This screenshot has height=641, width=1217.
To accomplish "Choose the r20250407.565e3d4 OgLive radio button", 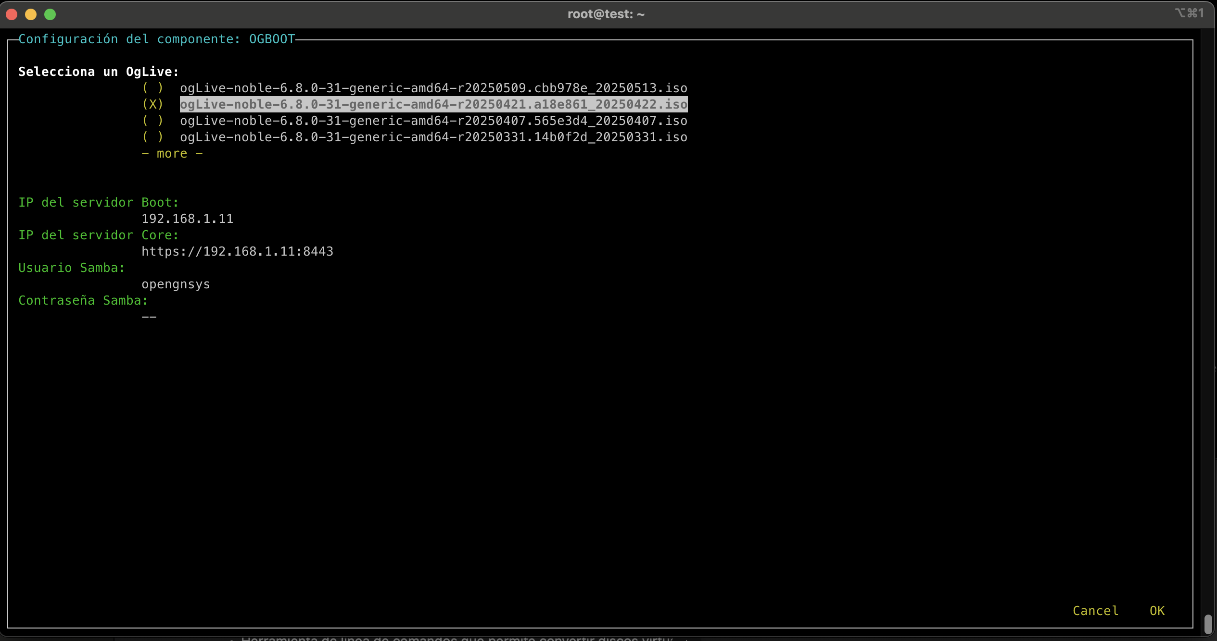I will (x=153, y=121).
